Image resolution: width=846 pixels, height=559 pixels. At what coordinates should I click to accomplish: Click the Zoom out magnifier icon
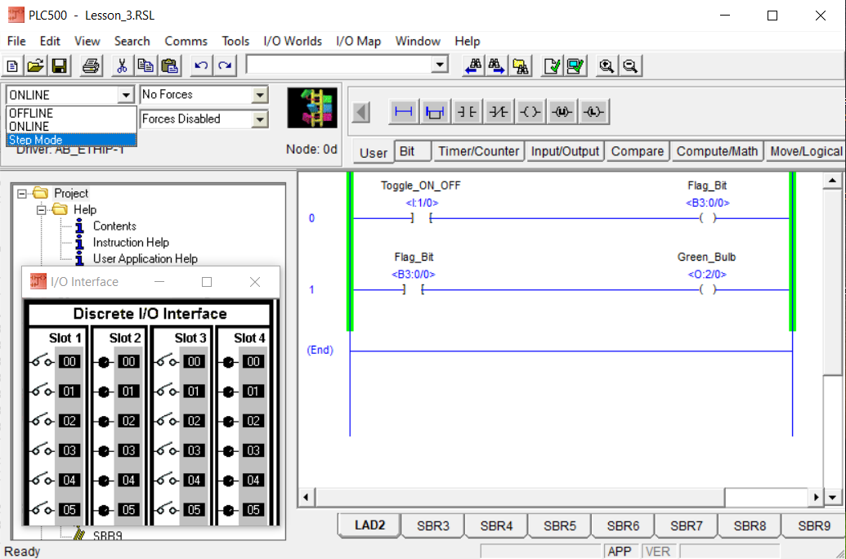[630, 66]
